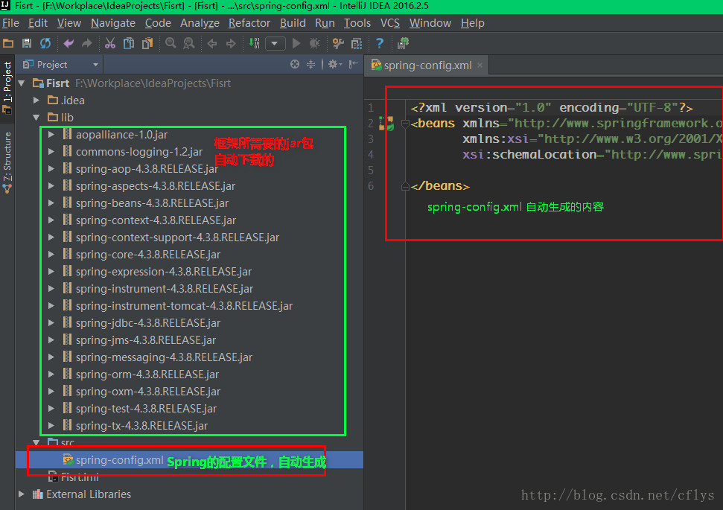
Task: Toggle the 7: Structure side tool tab
Action: coord(7,162)
